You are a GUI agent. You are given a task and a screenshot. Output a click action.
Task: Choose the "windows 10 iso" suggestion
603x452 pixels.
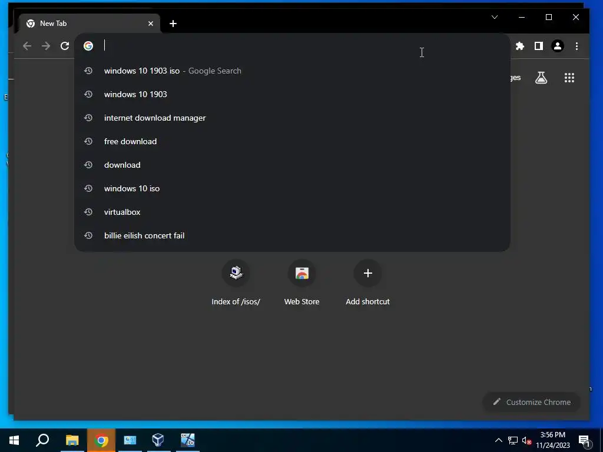tap(292, 188)
